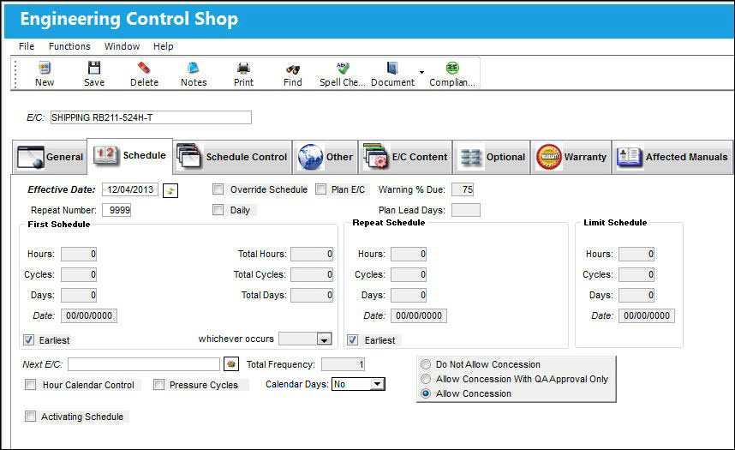Click the Next E/C input field
Viewport: 735px width, 450px height.
[x=144, y=364]
